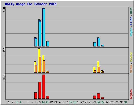134x105 pixels.
Task: Click the orange 'Sites' legend label
Action: pyautogui.click(x=131, y=69)
